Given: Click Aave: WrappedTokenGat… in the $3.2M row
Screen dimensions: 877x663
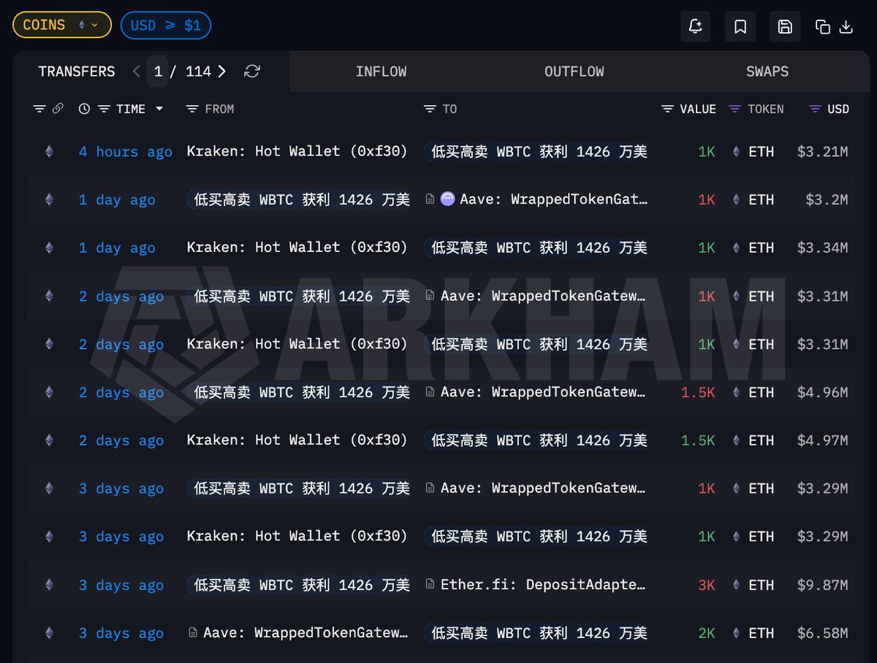Looking at the screenshot, I should pos(553,199).
